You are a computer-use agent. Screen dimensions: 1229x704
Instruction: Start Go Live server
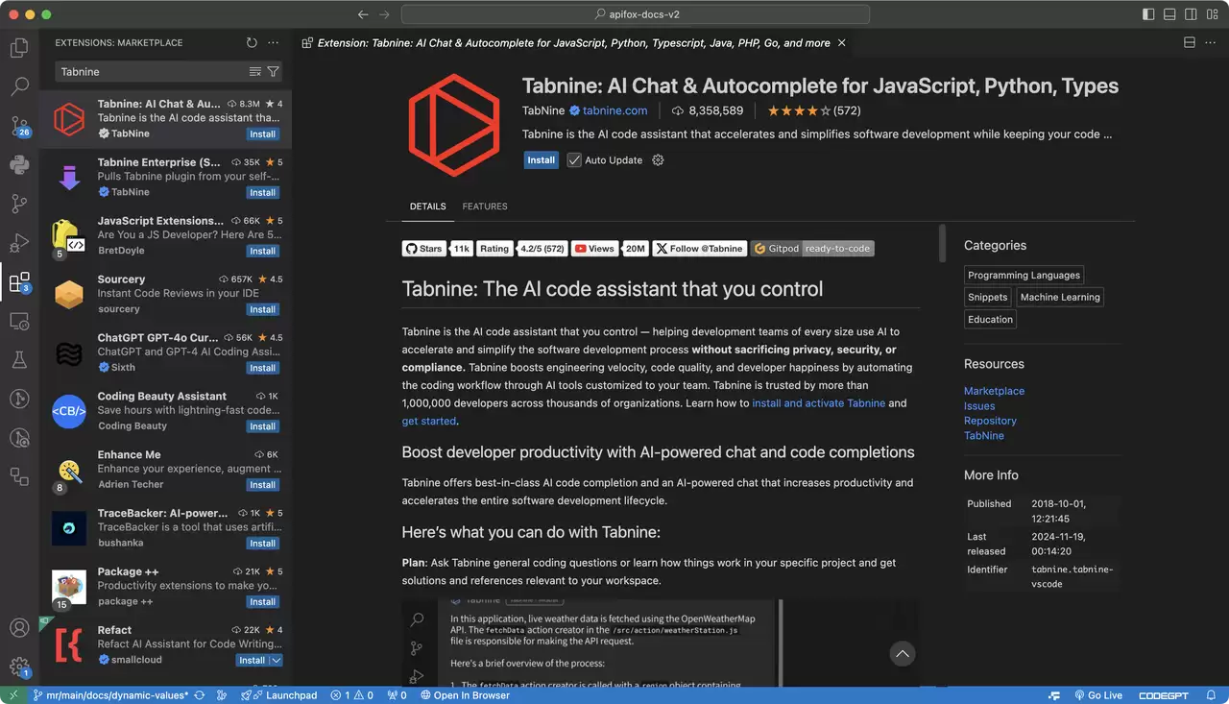[x=1097, y=695]
